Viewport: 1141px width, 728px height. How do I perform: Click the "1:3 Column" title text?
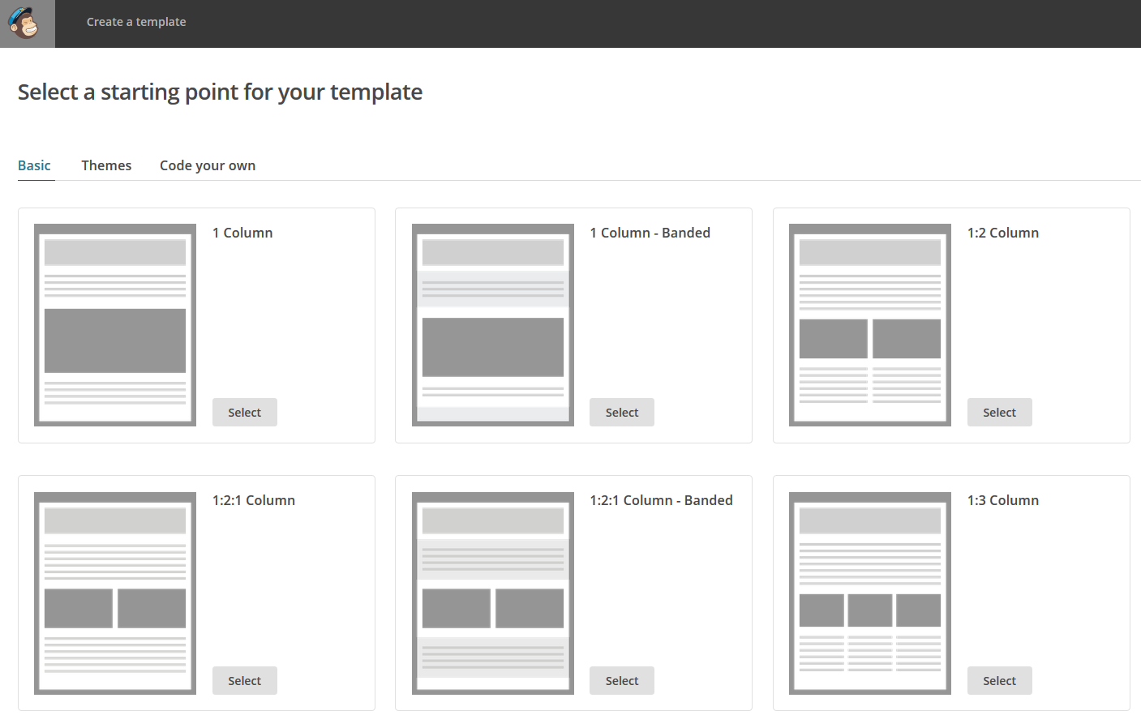tap(1003, 500)
